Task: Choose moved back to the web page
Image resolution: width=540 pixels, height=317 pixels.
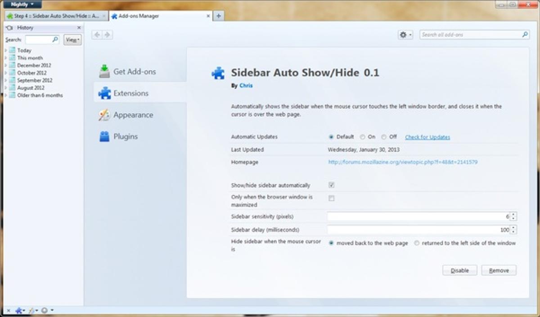Action: pos(332,243)
